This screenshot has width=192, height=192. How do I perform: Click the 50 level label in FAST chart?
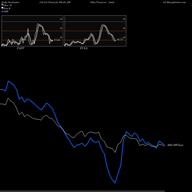tap(61, 28)
